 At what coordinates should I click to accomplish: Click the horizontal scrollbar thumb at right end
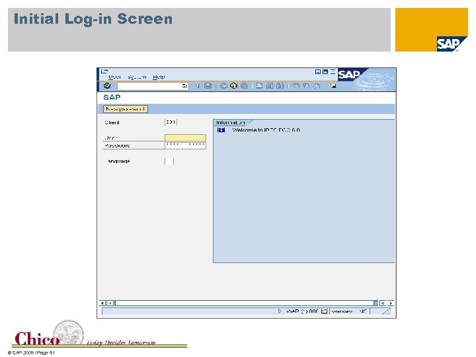coord(376,303)
